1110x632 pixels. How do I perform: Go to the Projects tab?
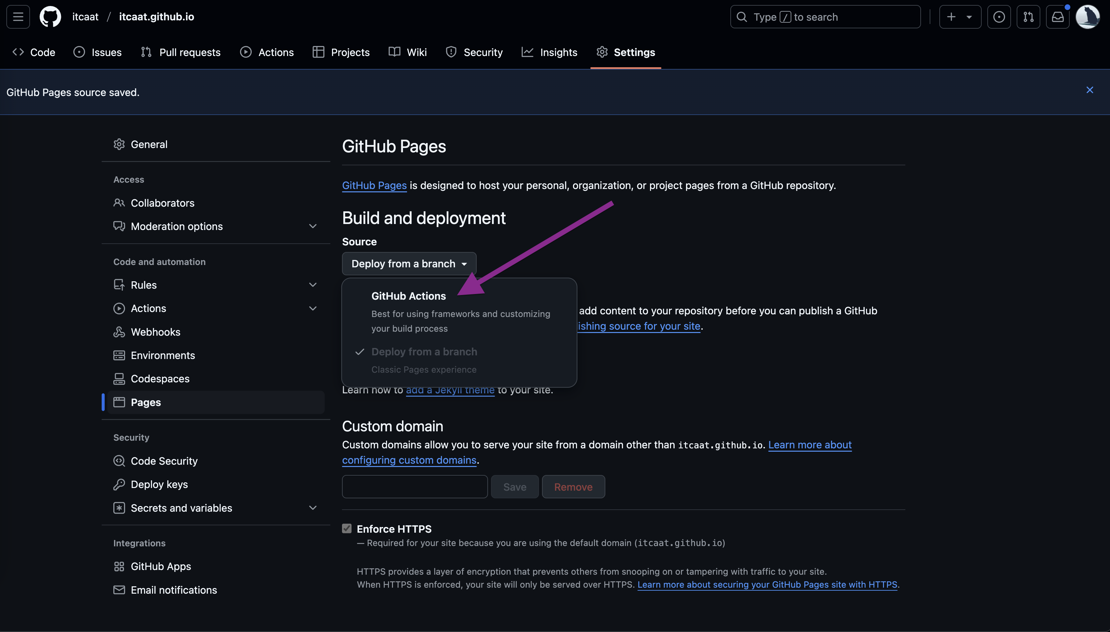341,52
